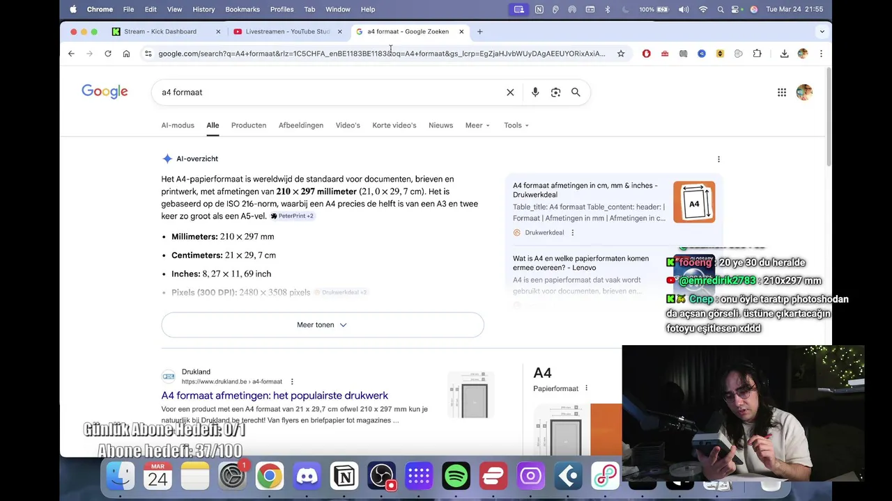Clear the Google search box with X
This screenshot has height=501, width=892.
click(x=510, y=92)
